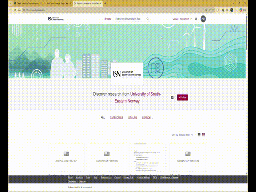This screenshot has width=256, height=192.
Task: Expand the My content dropdown
Action: click(x=186, y=19)
